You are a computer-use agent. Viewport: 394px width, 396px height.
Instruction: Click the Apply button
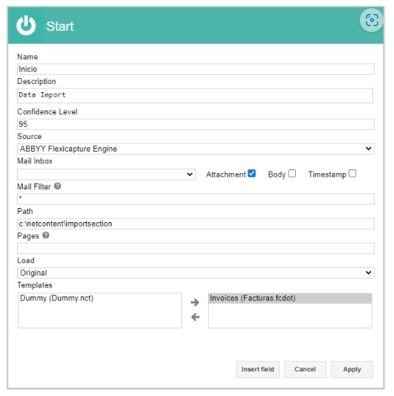pos(352,369)
